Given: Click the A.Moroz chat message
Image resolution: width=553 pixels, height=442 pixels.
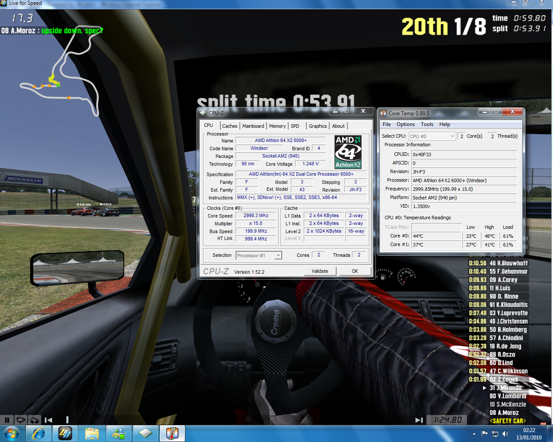Looking at the screenshot, I should pos(52,31).
